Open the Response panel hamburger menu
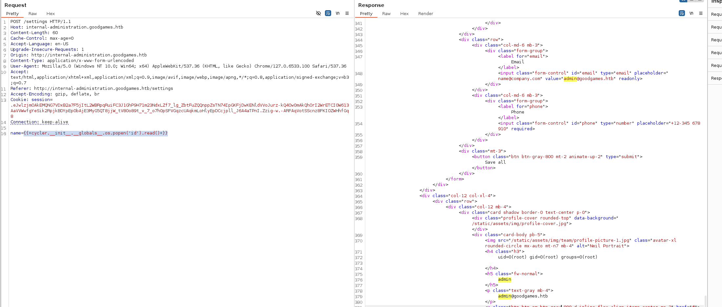This screenshot has height=307, width=722. point(701,13)
